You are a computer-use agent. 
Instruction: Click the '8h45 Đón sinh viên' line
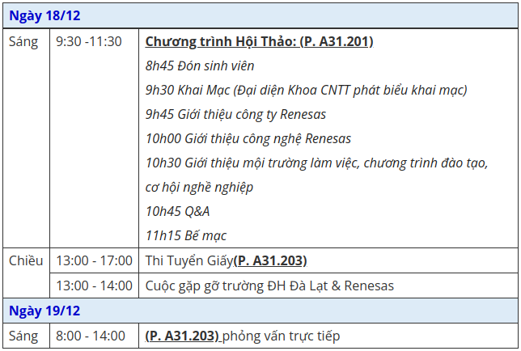pyautogui.click(x=200, y=66)
